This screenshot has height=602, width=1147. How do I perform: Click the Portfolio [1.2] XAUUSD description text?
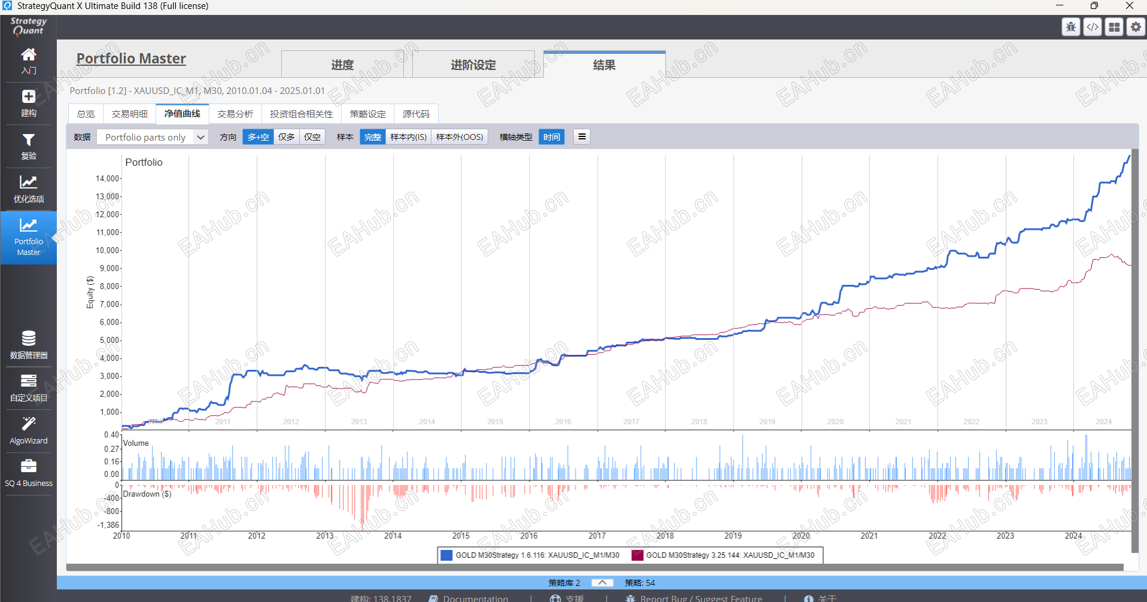point(197,90)
